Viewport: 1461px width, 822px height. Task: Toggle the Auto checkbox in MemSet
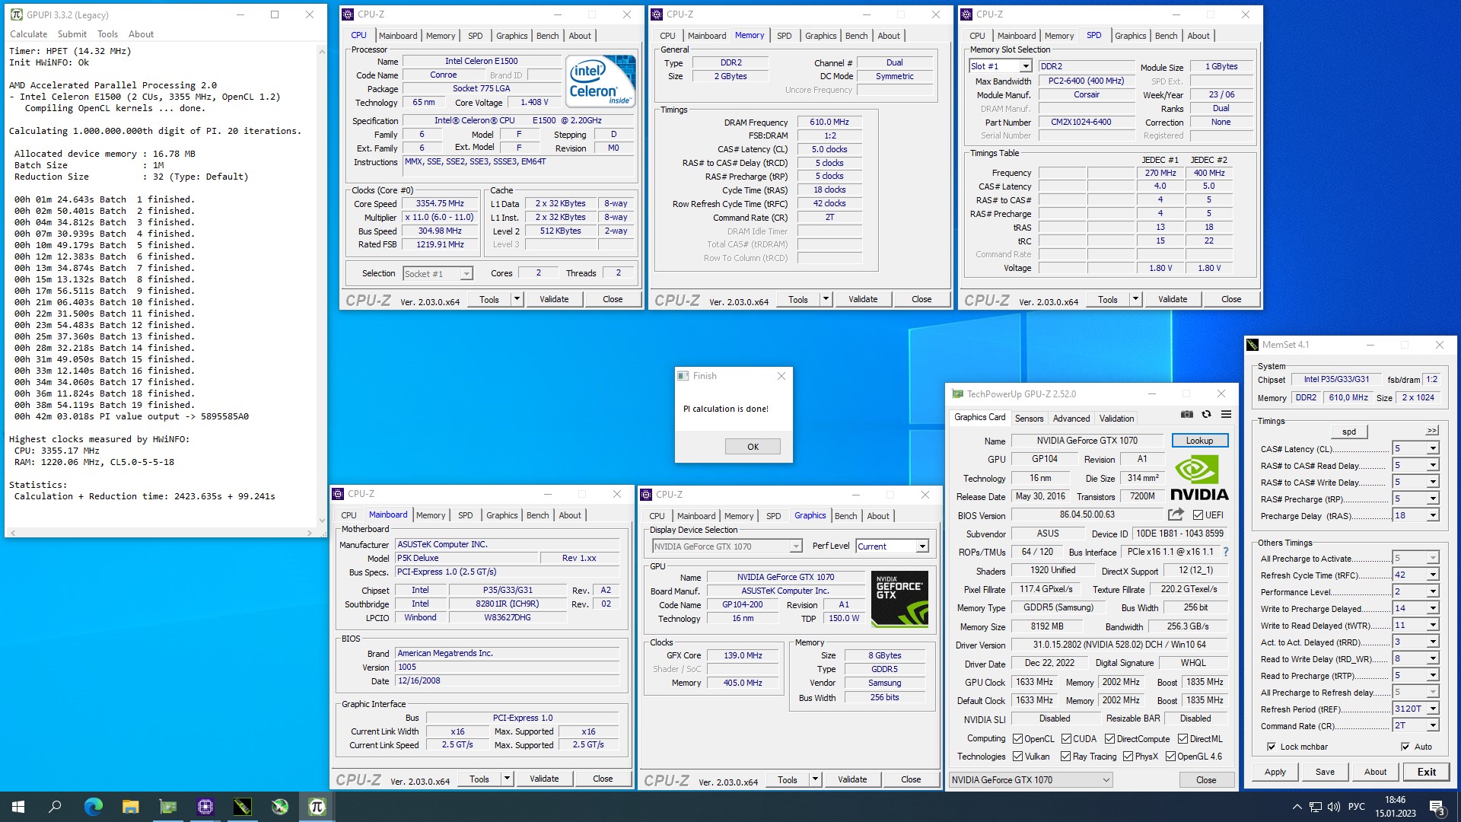(1405, 747)
